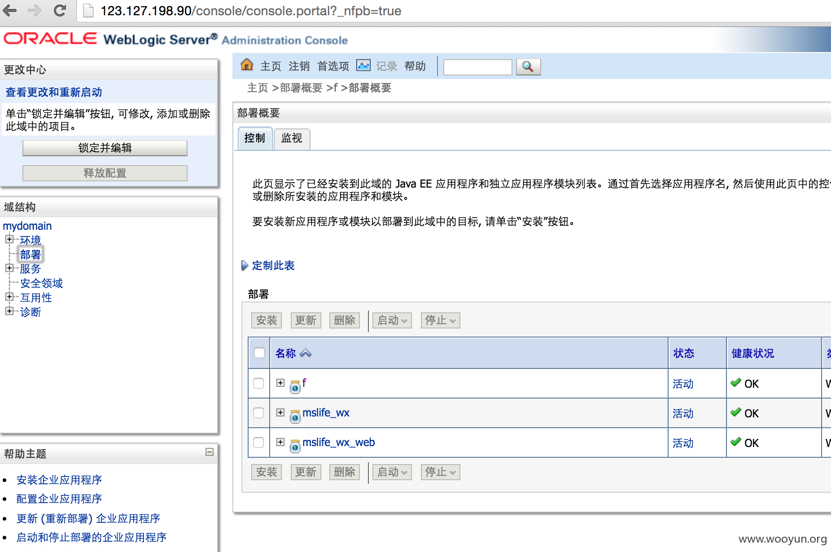
Task: Click the application icon beside mslife_wx_web
Action: pyautogui.click(x=295, y=446)
